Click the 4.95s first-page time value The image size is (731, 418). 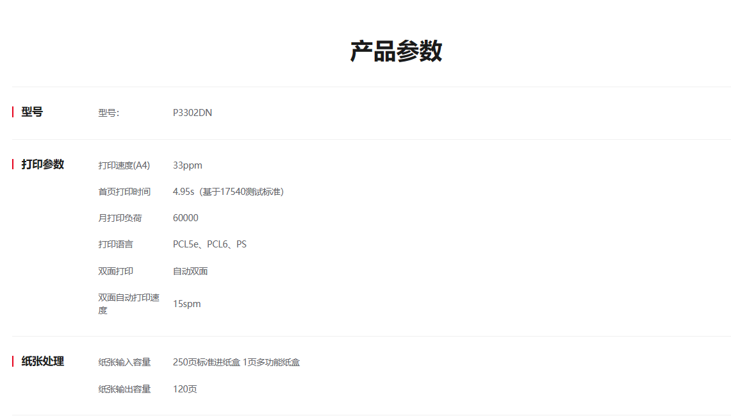tap(229, 192)
